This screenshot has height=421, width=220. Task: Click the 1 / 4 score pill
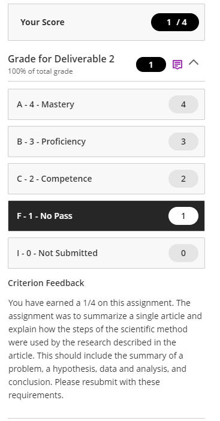click(175, 22)
